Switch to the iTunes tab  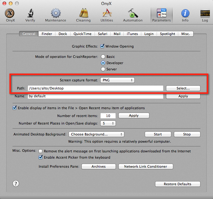[132, 34]
